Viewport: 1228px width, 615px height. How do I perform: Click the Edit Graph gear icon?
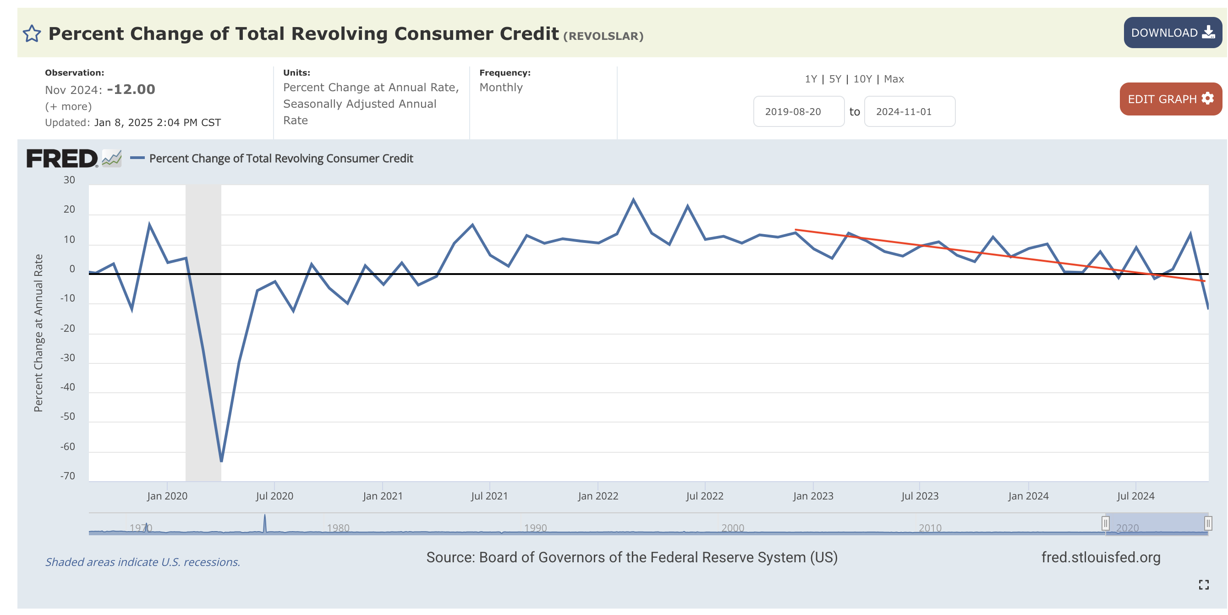[x=1207, y=98]
